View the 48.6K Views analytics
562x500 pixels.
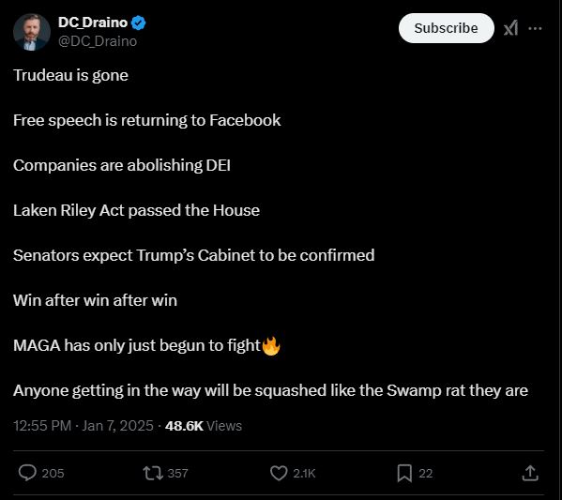click(x=204, y=426)
